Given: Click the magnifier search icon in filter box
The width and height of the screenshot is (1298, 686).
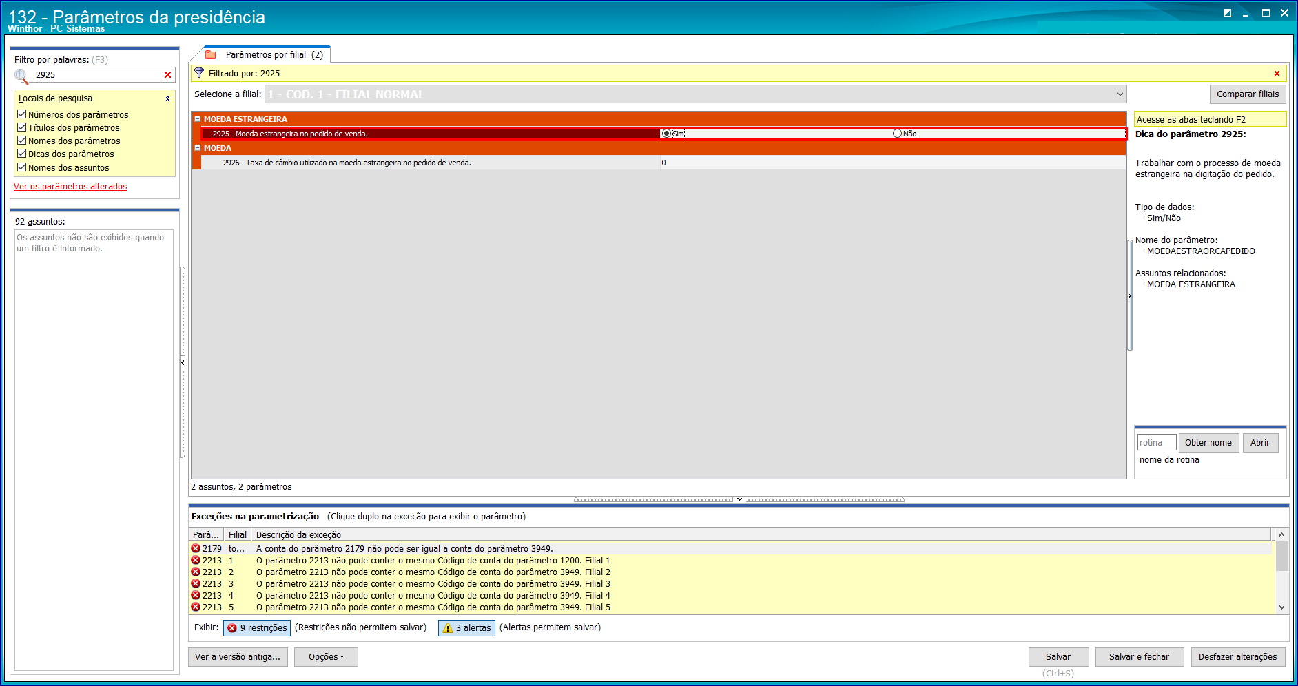Looking at the screenshot, I should coord(22,76).
